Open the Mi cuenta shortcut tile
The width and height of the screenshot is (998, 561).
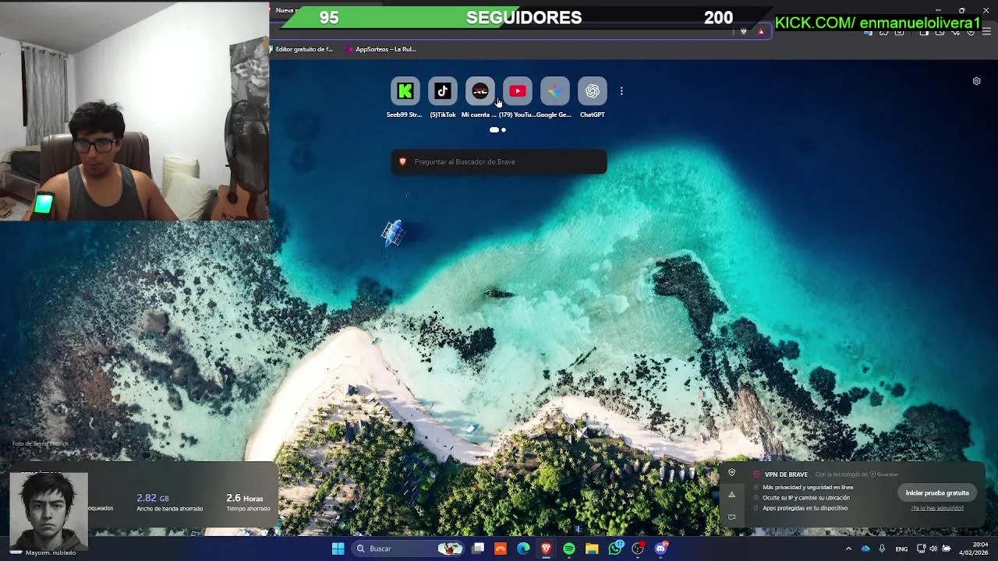click(x=480, y=91)
